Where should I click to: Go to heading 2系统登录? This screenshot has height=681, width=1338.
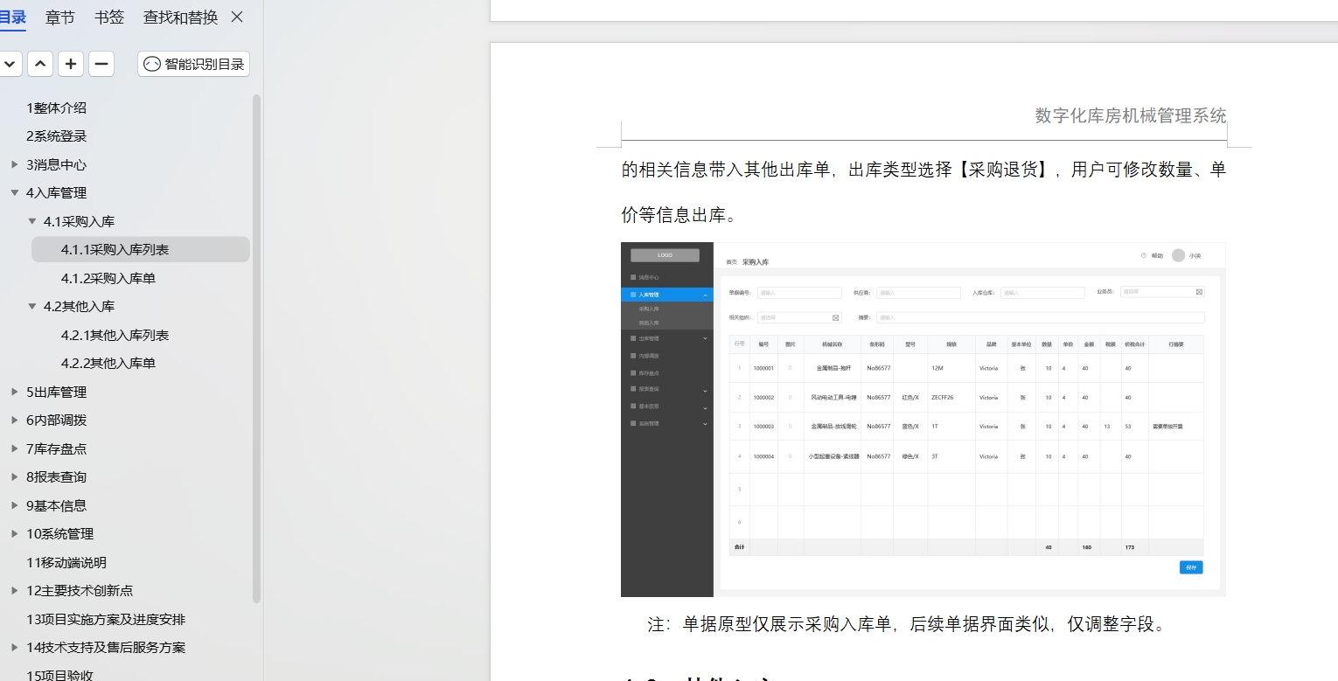(x=56, y=136)
